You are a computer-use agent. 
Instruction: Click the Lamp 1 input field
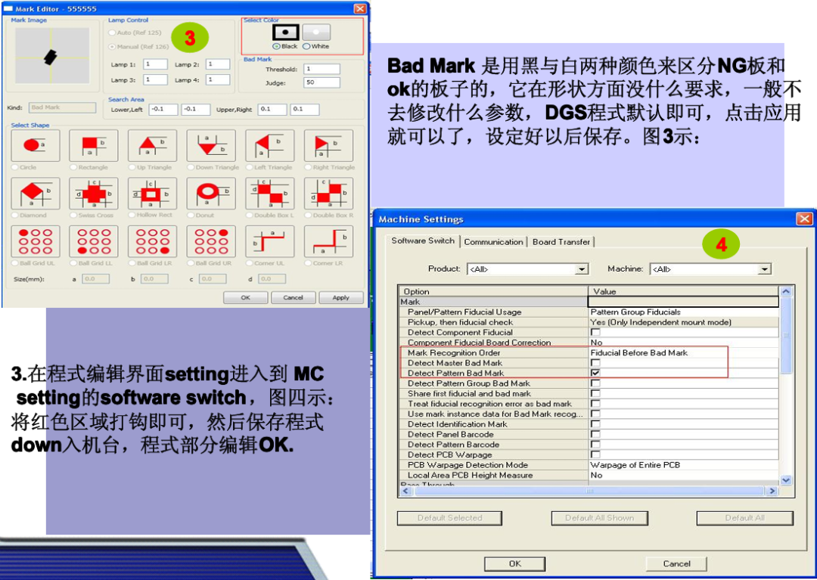click(155, 64)
